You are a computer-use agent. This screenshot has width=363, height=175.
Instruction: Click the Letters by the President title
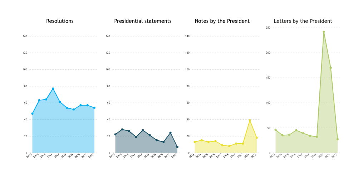(x=303, y=21)
